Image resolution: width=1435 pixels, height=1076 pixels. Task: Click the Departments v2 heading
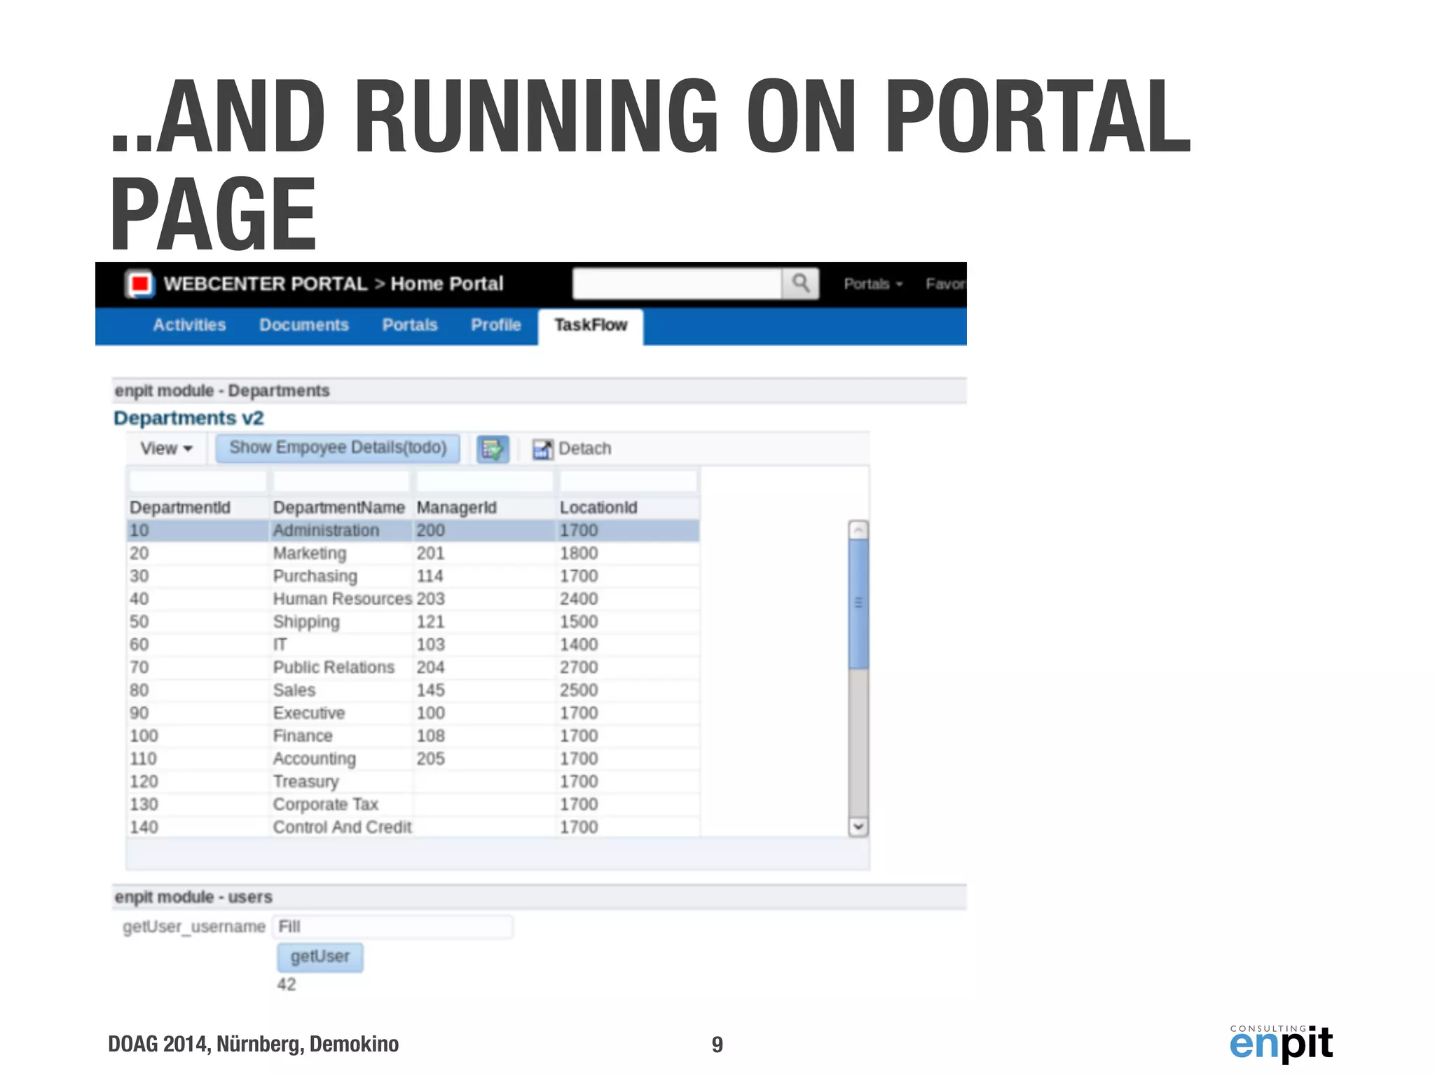(x=188, y=418)
